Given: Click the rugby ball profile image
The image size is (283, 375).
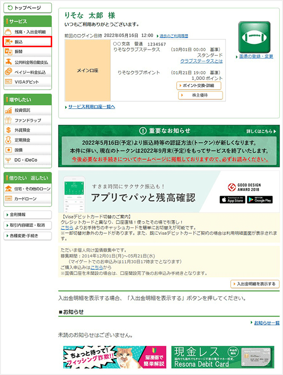Looking at the screenshot, I should (x=254, y=37).
